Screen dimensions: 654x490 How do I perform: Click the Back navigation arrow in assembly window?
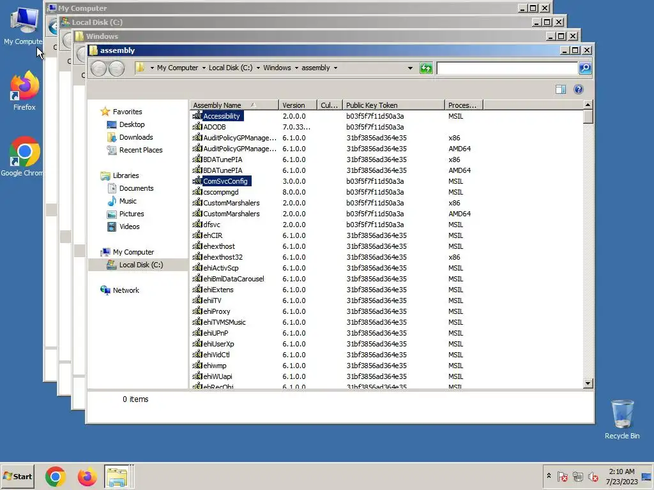(99, 68)
